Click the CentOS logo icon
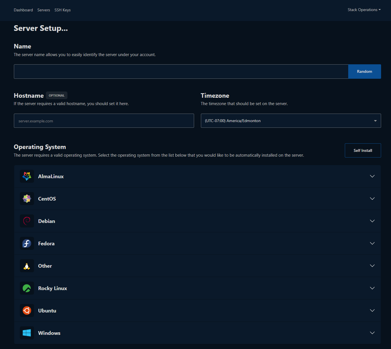This screenshot has width=391, height=349. 27,199
